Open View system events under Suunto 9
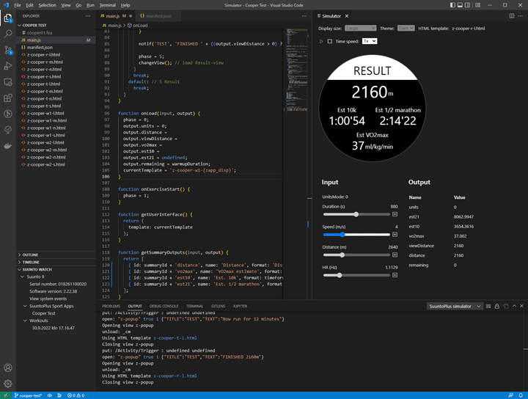528x399 pixels. 48,299
